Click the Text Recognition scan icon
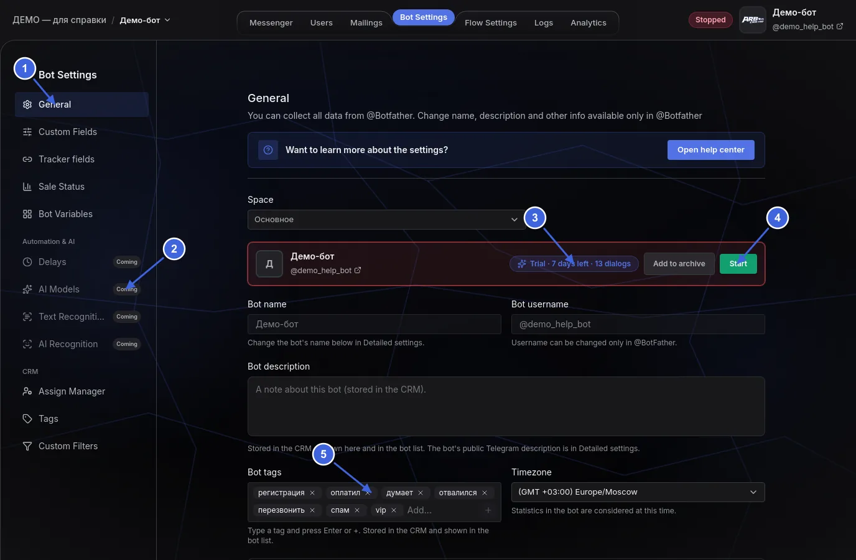The image size is (856, 560). (x=27, y=317)
